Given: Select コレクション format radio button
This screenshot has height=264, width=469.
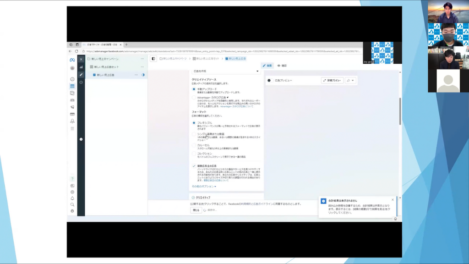Looking at the screenshot, I should click(194, 154).
